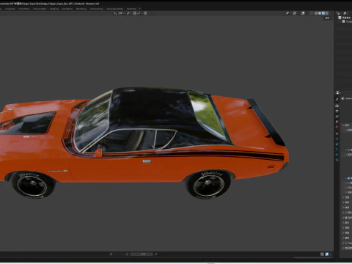Select the Scene Collection row in Outliner

[x=345, y=18]
